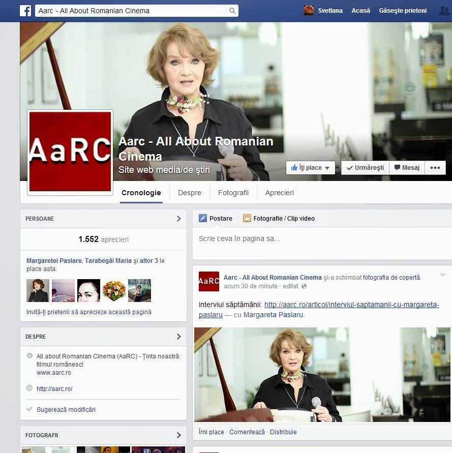
Task: Click the Postare pencil icon
Action: [203, 218]
